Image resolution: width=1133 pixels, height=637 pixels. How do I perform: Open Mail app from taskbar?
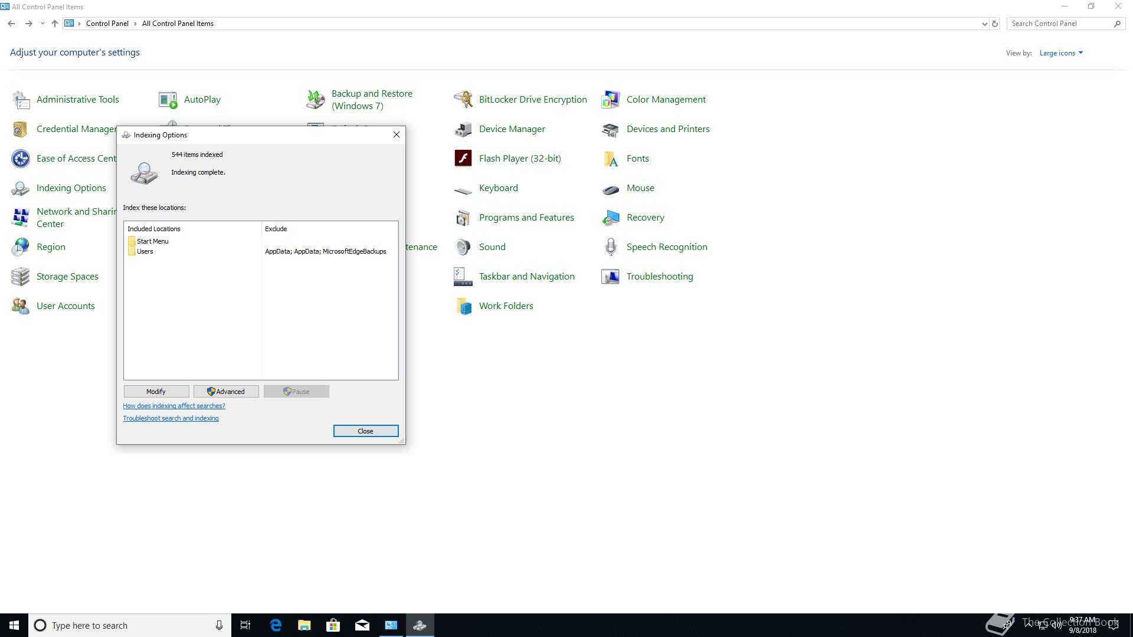point(362,625)
